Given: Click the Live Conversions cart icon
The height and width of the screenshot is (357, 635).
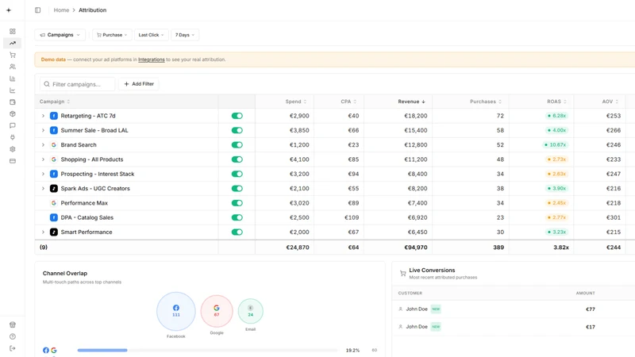Looking at the screenshot, I should [402, 273].
